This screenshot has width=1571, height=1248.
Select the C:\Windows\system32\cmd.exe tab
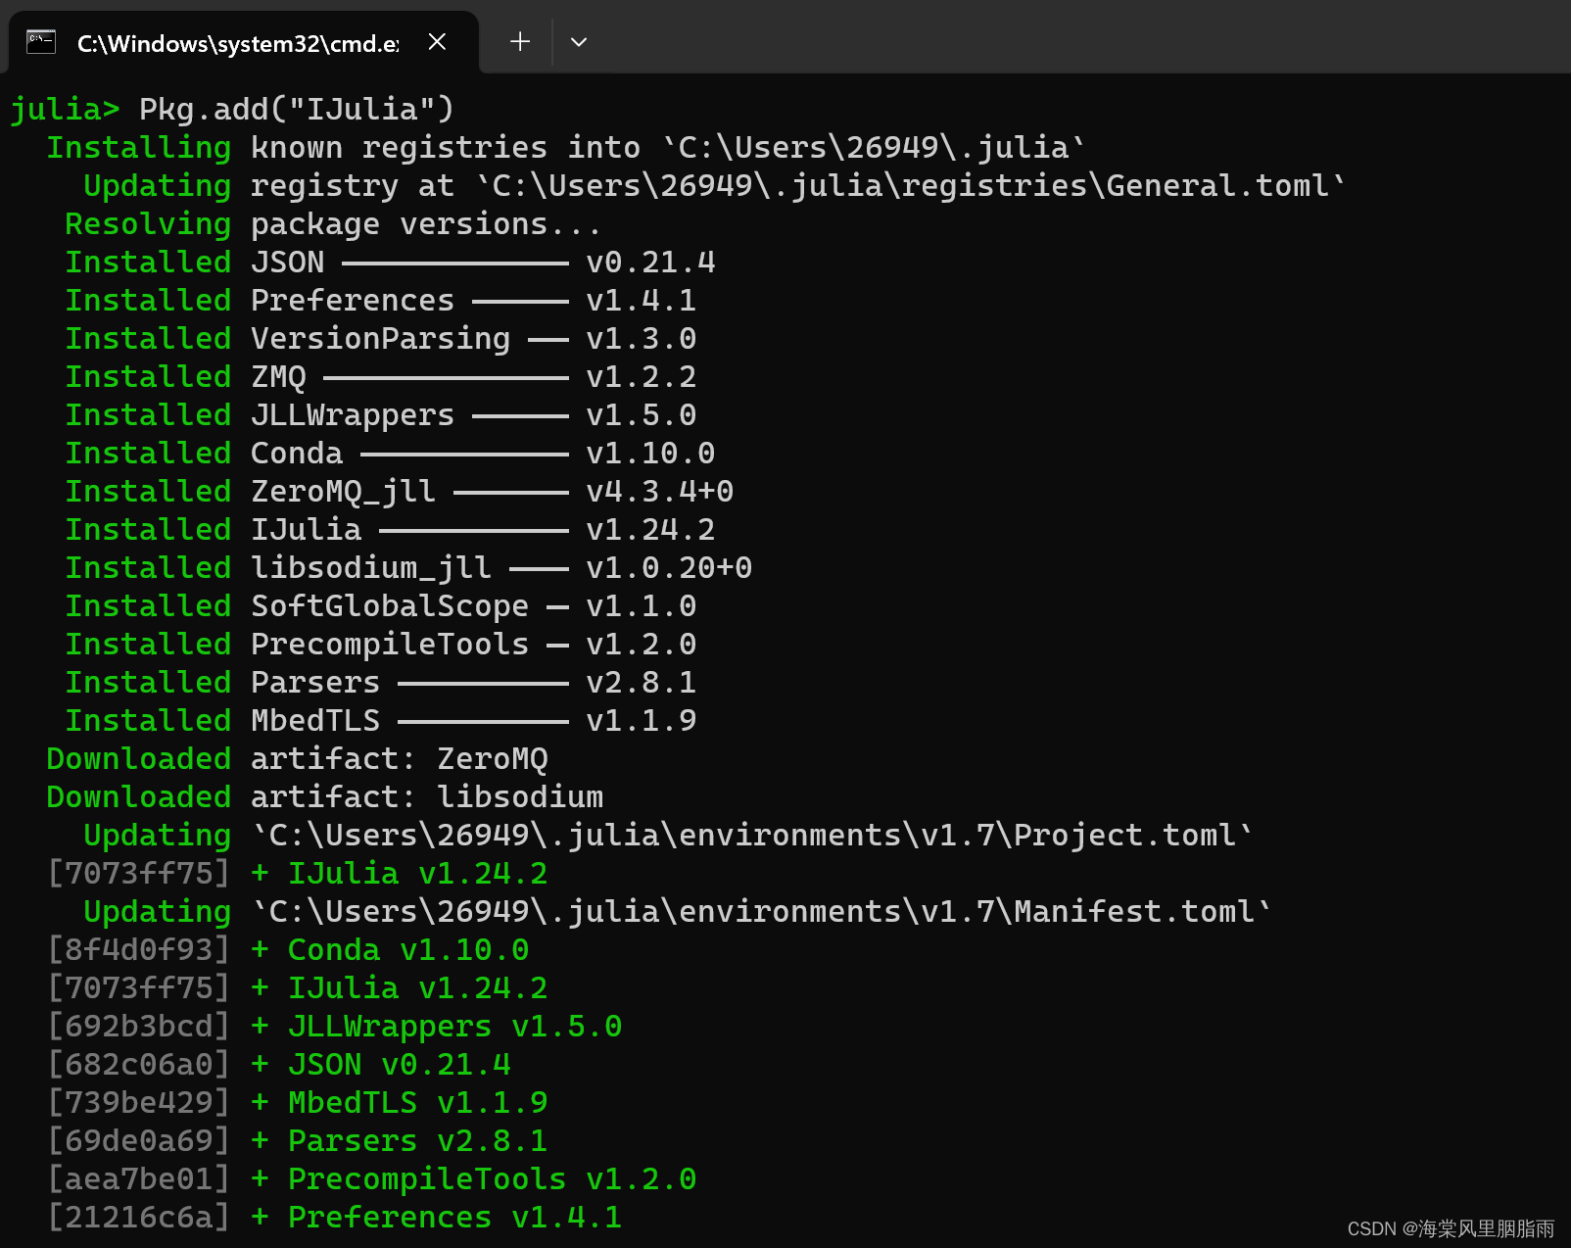coord(235,42)
